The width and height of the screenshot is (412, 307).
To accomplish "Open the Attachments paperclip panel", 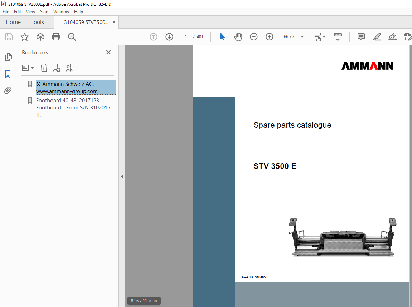I will point(8,91).
